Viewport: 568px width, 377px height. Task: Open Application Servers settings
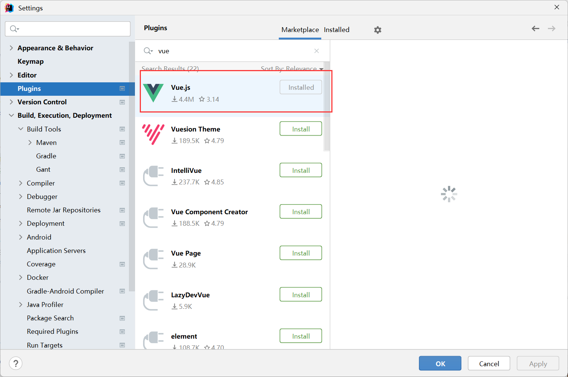[56, 251]
